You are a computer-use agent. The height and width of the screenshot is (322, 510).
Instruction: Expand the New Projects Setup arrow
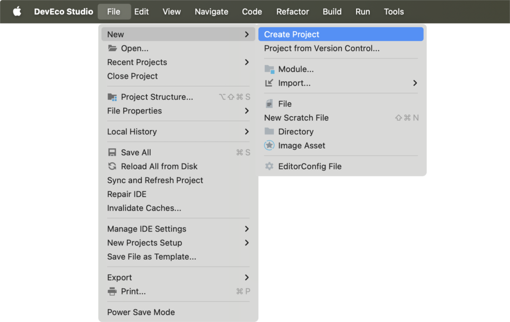[x=247, y=243]
